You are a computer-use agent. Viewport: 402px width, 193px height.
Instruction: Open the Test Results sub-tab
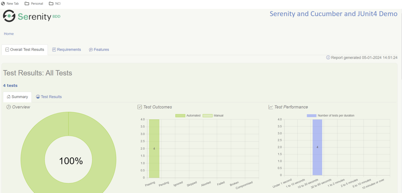49,97
